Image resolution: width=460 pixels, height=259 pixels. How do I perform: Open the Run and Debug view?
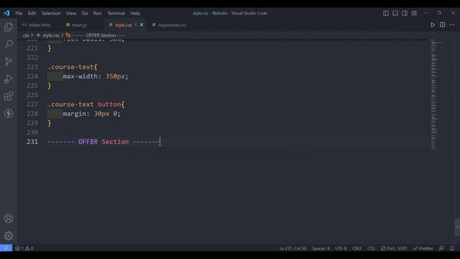tap(9, 78)
